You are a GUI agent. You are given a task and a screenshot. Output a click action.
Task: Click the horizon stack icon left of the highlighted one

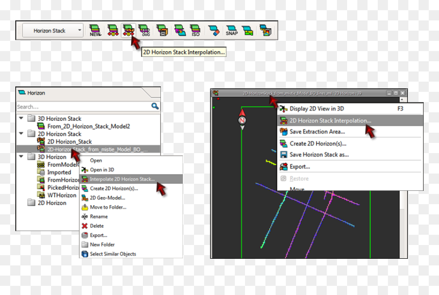pyautogui.click(x=112, y=30)
